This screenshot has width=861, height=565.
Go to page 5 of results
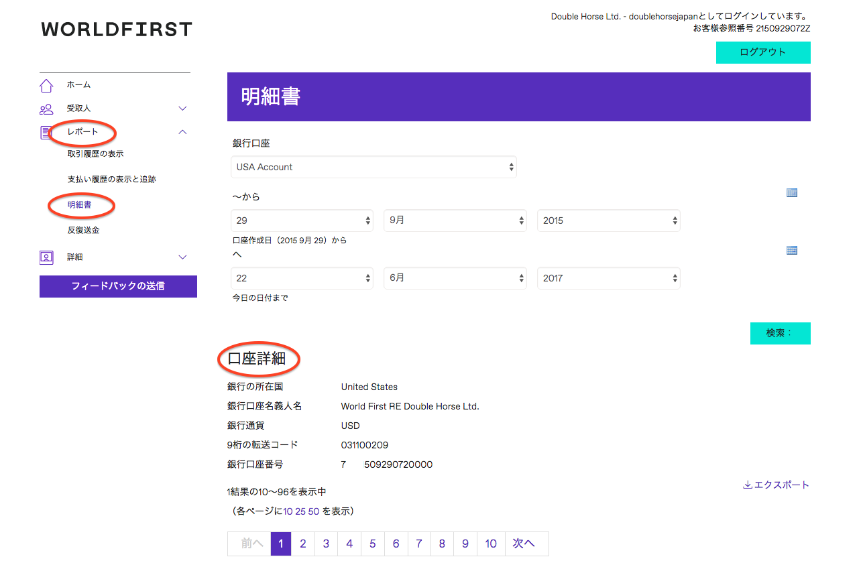tap(372, 544)
